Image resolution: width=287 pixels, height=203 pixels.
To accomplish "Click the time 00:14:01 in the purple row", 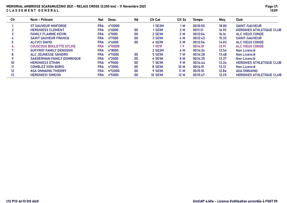I will point(199,46).
